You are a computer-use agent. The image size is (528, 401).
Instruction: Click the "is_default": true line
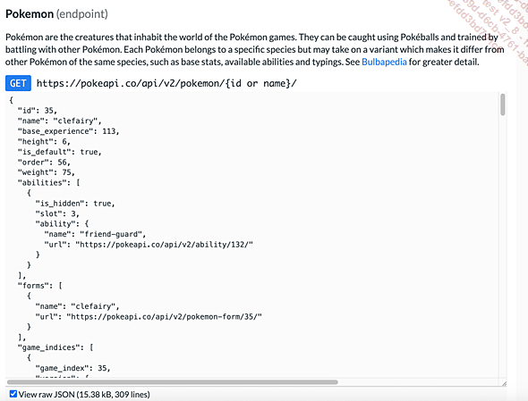point(59,152)
